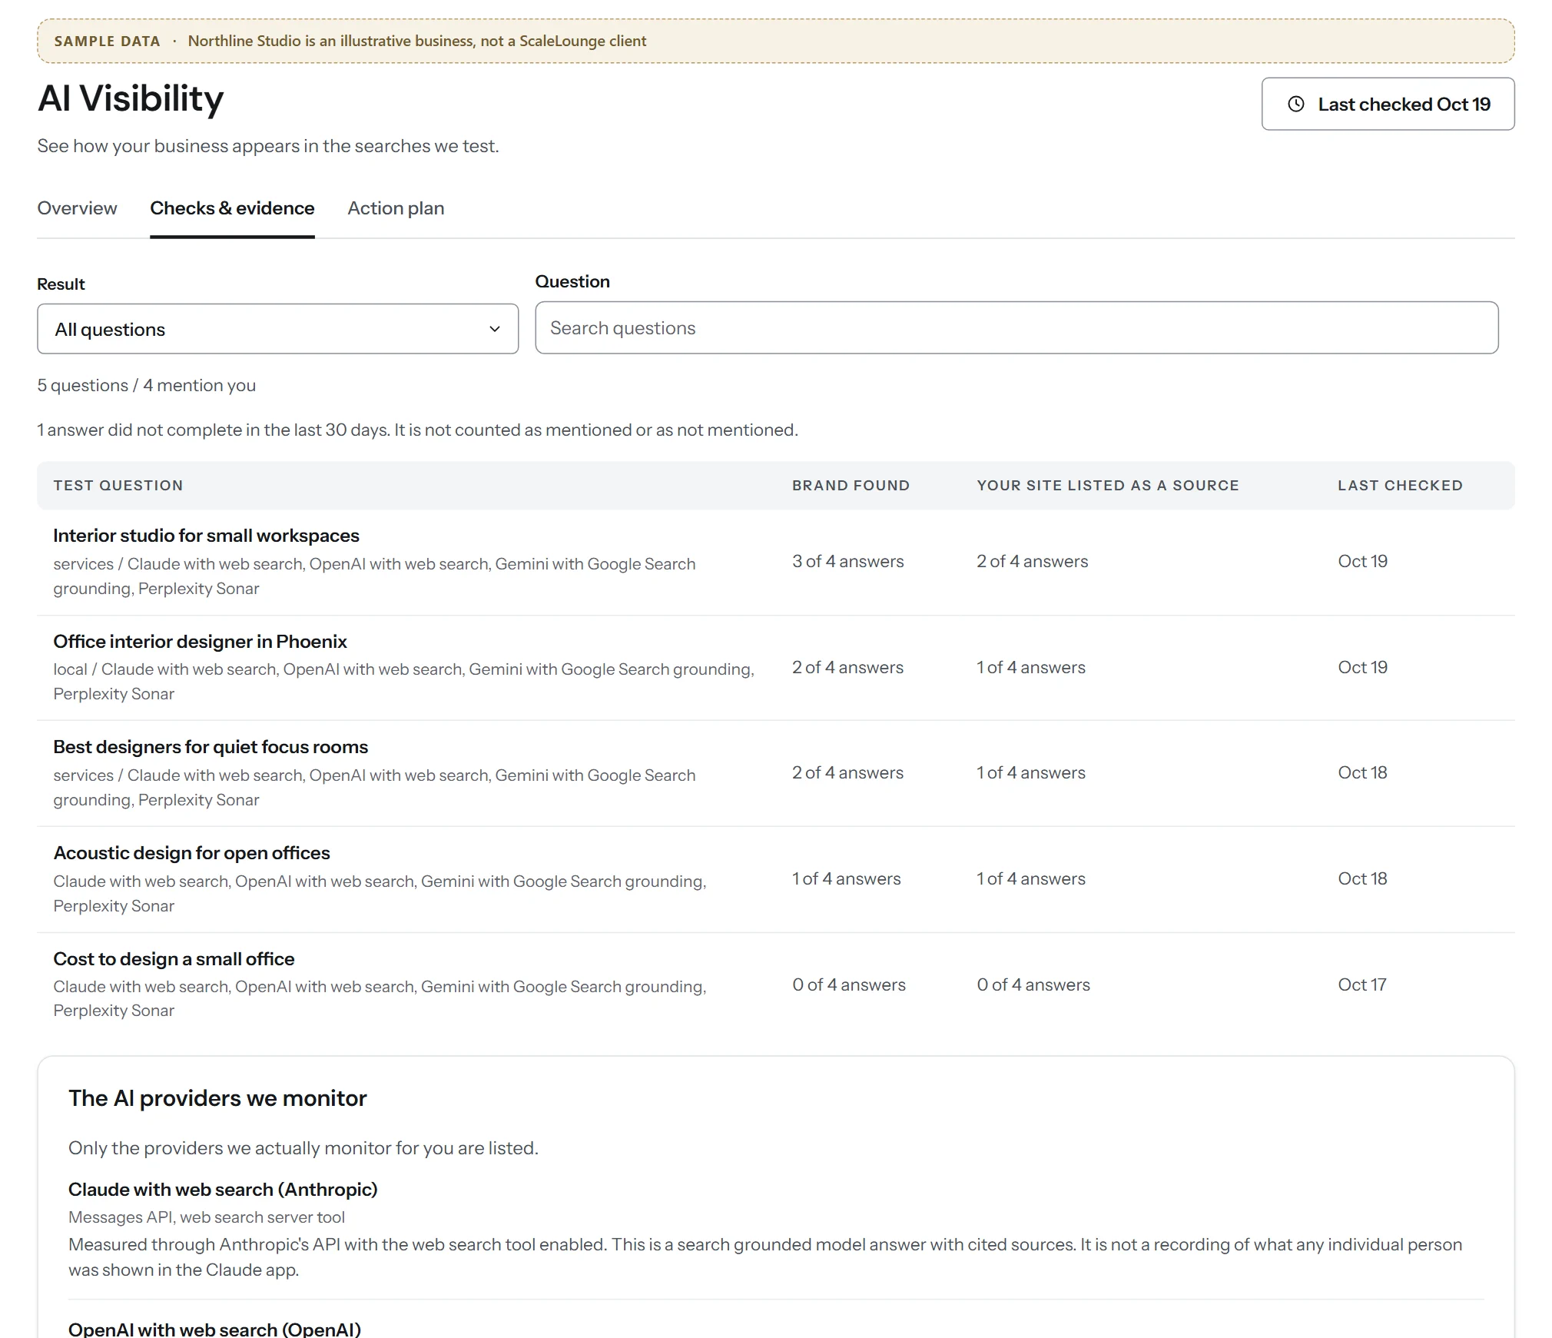Image resolution: width=1552 pixels, height=1338 pixels.
Task: Open Office interior designer in Phoenix question
Action: coord(200,642)
